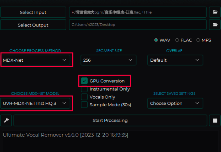
Task: Uncheck the GPU Conversion checkbox
Action: point(84,81)
